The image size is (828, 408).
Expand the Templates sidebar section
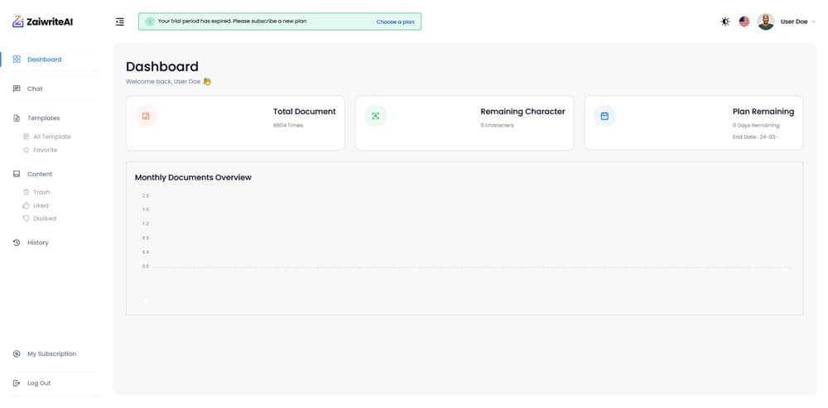coord(43,118)
